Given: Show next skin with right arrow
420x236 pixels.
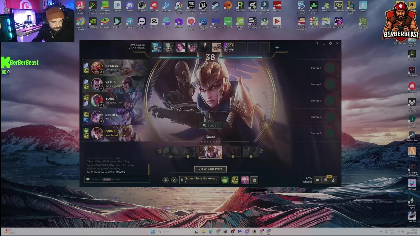Looking at the screenshot, I should (x=261, y=151).
